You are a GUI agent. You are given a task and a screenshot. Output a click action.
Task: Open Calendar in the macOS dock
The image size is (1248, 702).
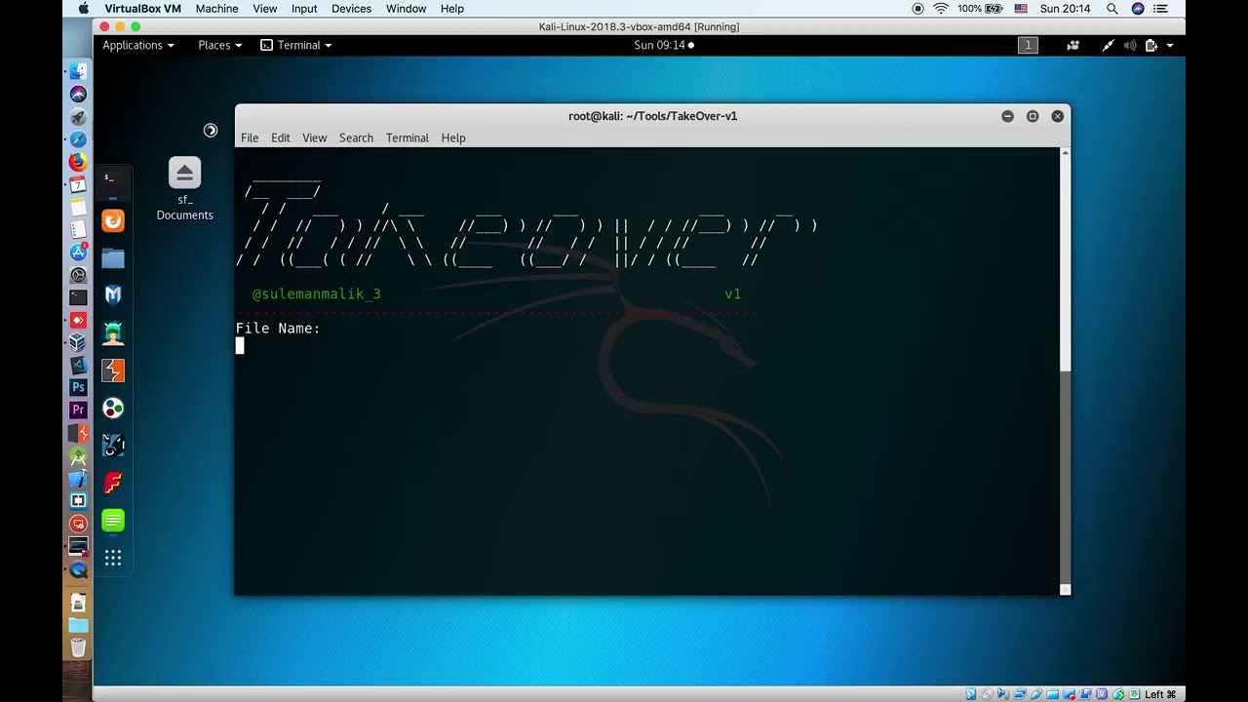(78, 184)
